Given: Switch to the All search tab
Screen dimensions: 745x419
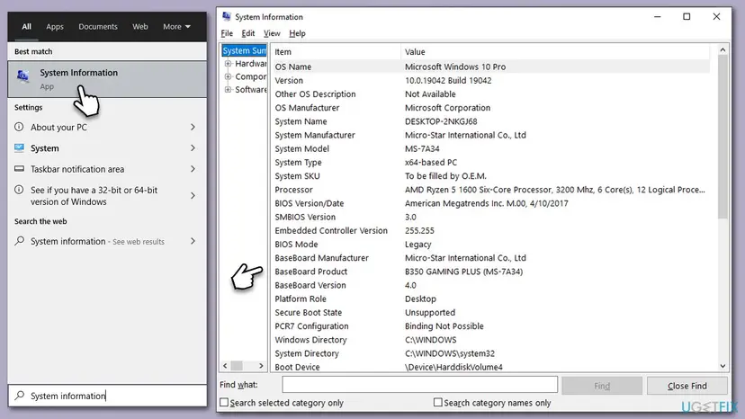Looking at the screenshot, I should (x=27, y=27).
